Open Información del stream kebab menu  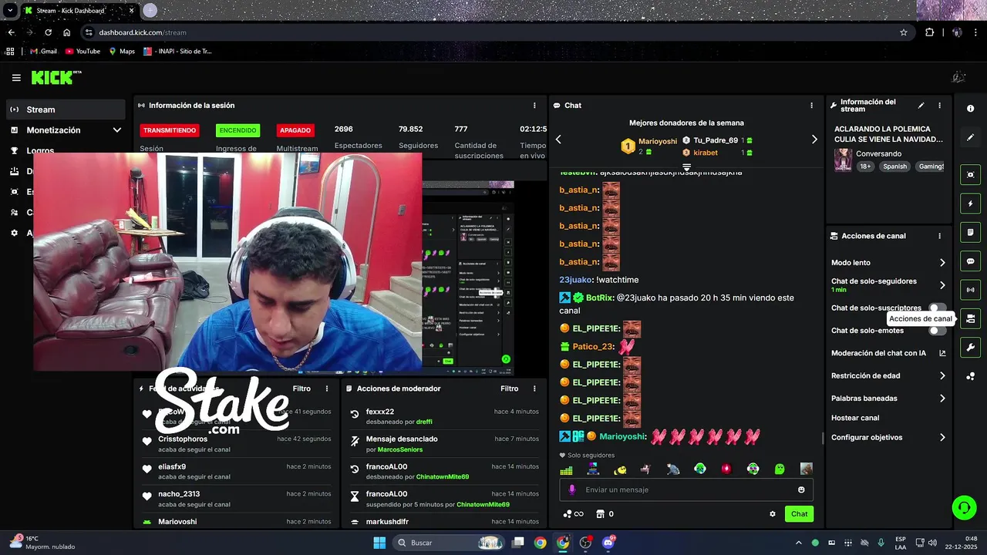click(x=939, y=106)
